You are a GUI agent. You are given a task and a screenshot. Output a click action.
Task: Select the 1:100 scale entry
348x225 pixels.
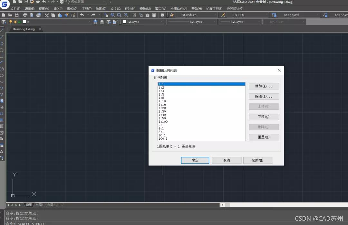[x=201, y=122]
